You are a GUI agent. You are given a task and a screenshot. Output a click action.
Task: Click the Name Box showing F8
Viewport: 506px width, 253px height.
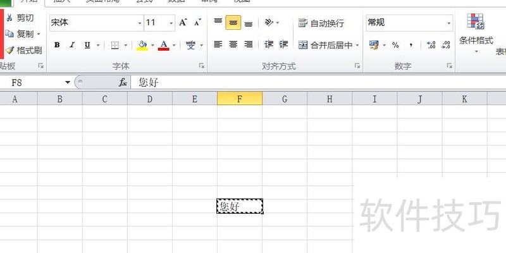(32, 83)
